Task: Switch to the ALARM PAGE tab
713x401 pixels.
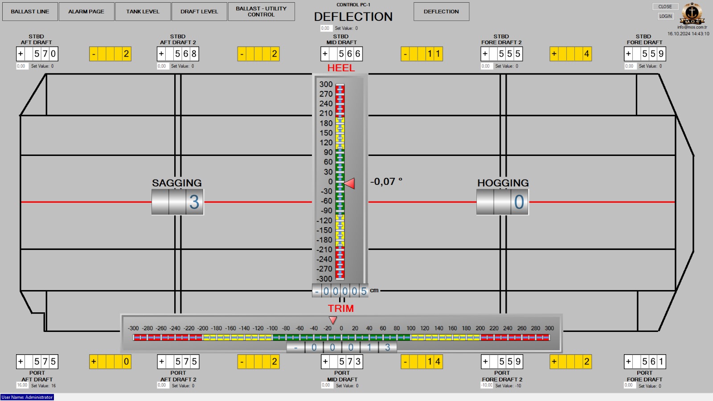Action: 86,12
